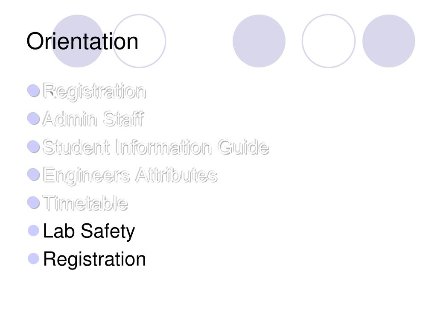
Task: Click the bullet beside Admin Staff
Action: [33, 119]
